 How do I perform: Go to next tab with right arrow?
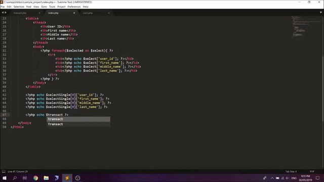(x=6, y=13)
